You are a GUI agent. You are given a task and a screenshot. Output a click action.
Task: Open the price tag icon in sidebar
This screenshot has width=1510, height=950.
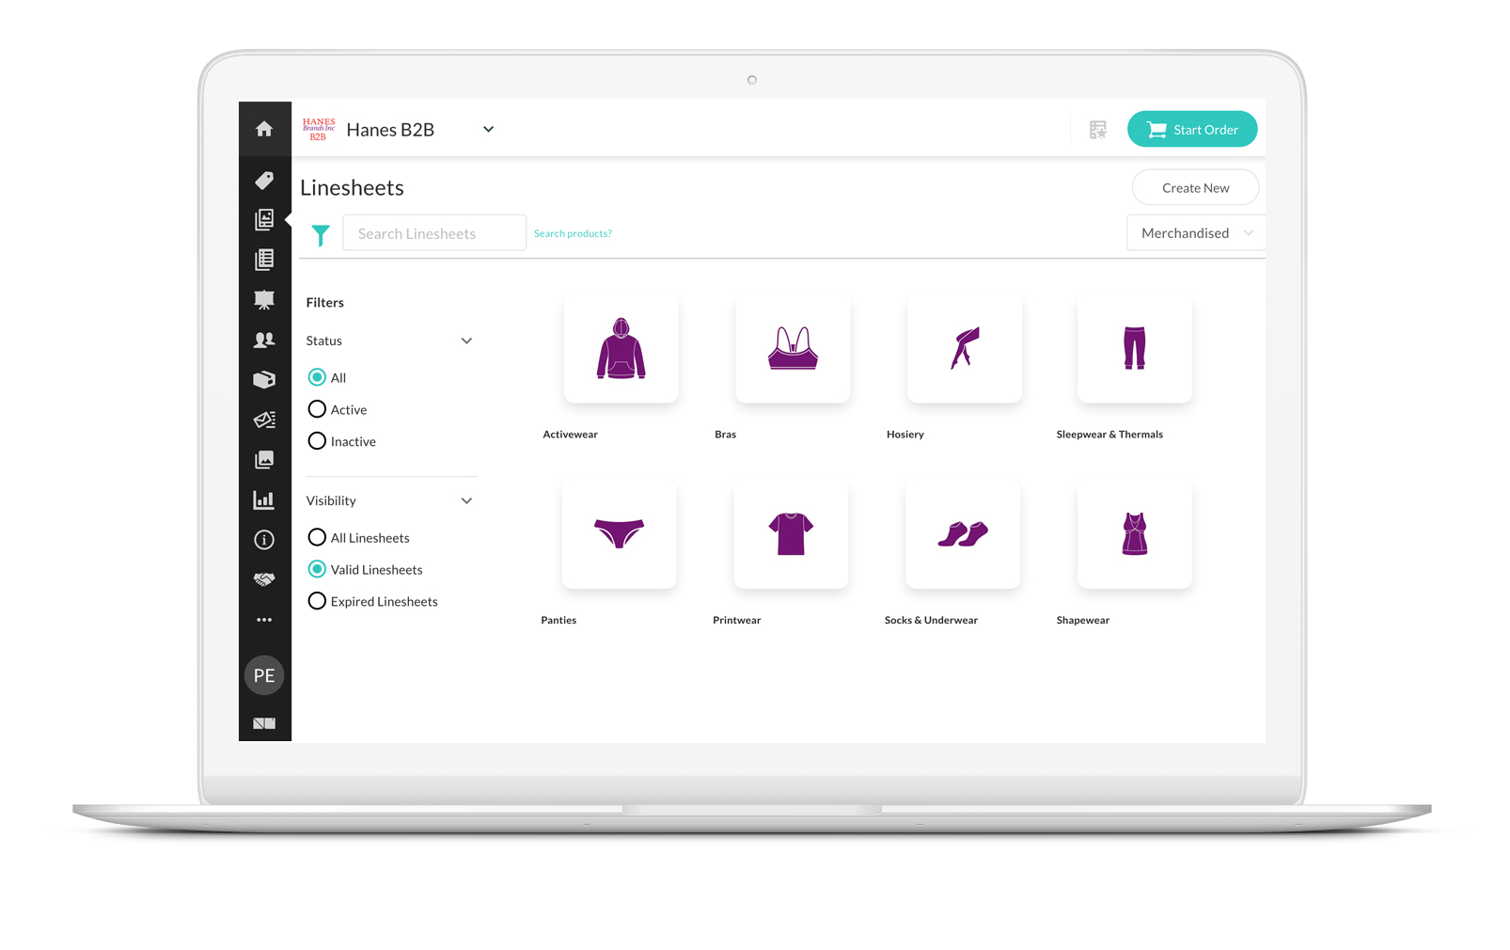point(264,180)
